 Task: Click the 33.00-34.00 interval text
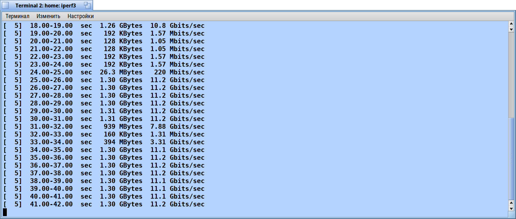51,142
